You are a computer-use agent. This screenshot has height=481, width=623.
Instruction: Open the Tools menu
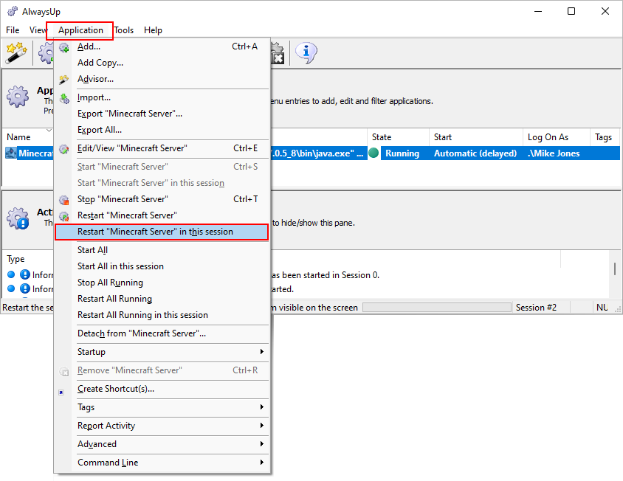[x=124, y=30]
